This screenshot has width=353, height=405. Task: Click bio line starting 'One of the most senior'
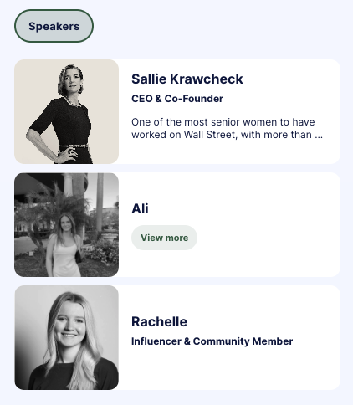tap(223, 122)
